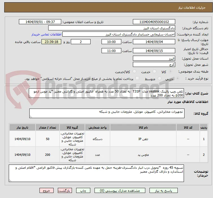Click the شهر محل تحویل field کرج
Screen dimensions: 213x198
tap(154, 65)
